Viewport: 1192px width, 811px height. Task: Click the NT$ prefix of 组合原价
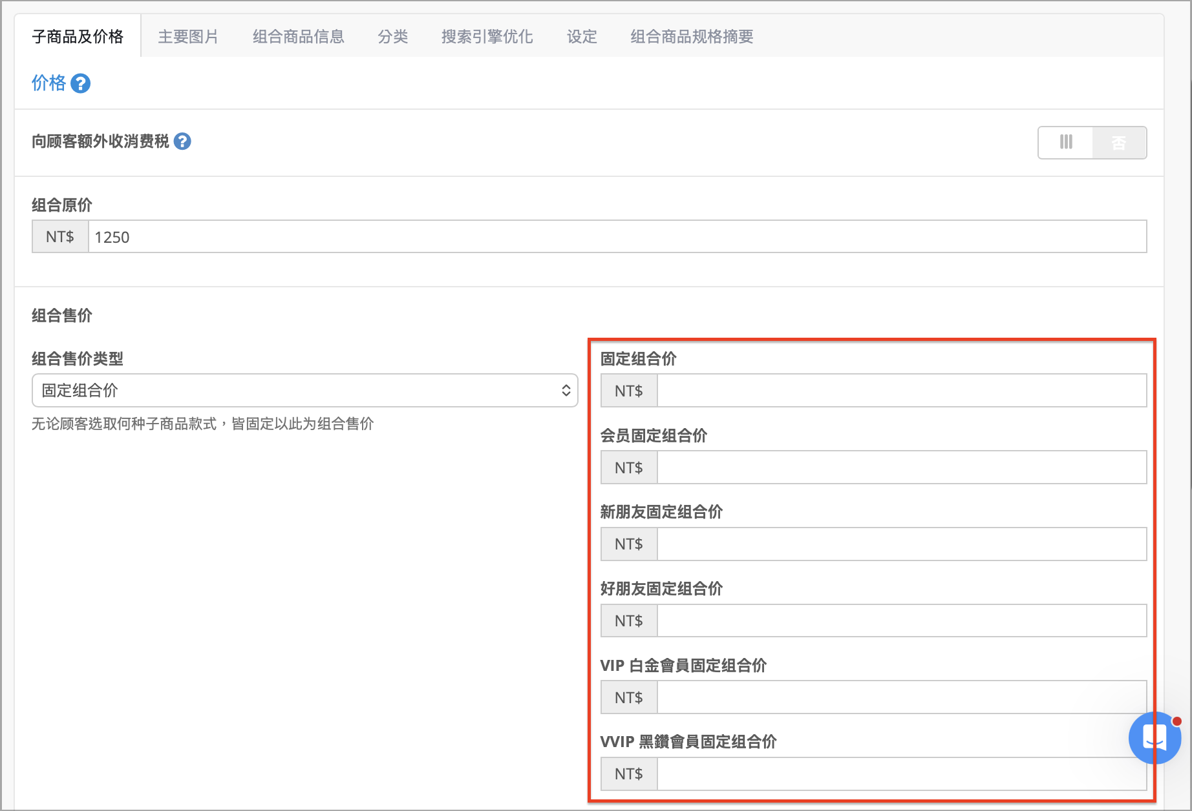tap(60, 236)
